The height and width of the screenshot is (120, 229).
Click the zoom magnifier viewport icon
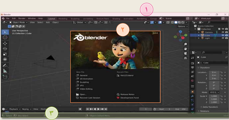tap(185, 44)
